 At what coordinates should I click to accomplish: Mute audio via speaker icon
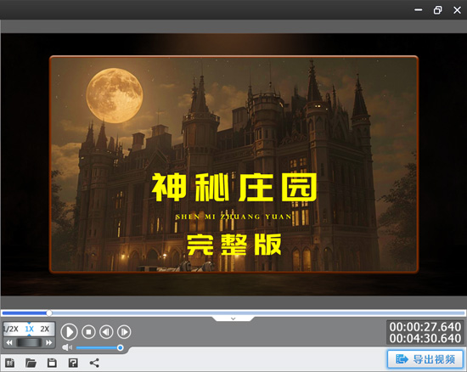(67, 347)
